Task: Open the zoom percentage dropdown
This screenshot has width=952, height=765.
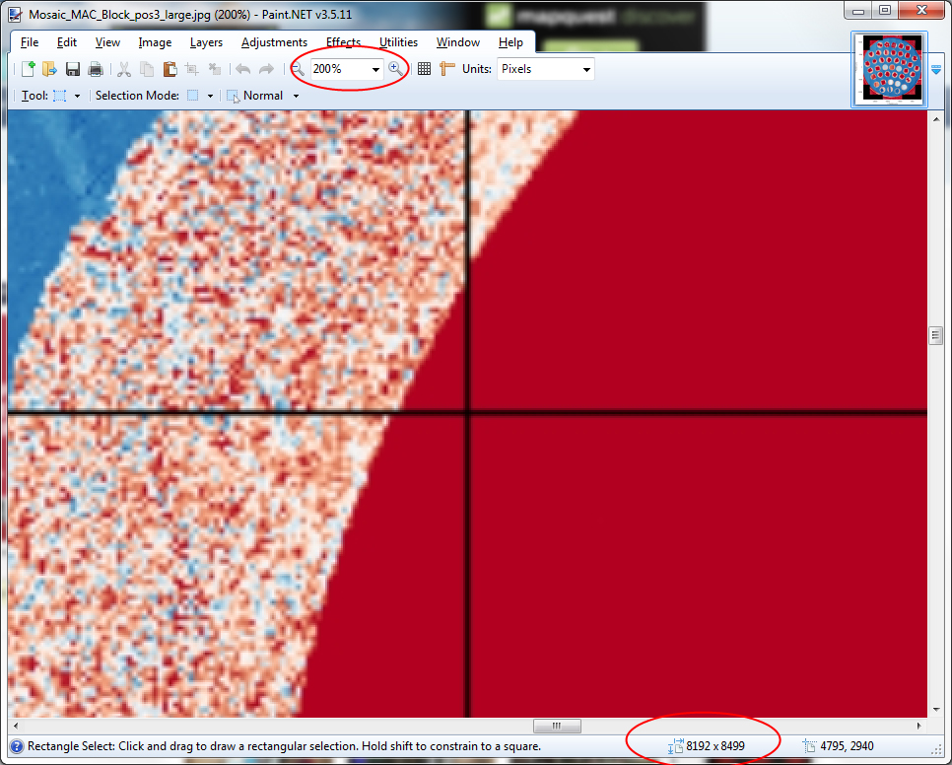Action: [x=375, y=70]
